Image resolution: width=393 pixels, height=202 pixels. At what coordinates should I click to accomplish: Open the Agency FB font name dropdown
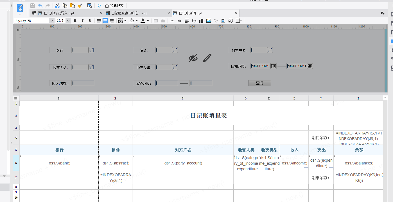tap(51, 21)
